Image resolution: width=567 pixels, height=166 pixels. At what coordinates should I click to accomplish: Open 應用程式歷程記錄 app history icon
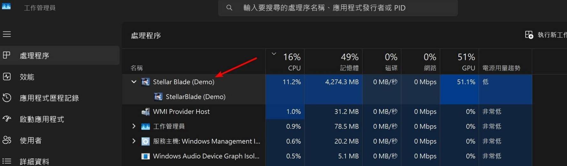[x=7, y=98]
